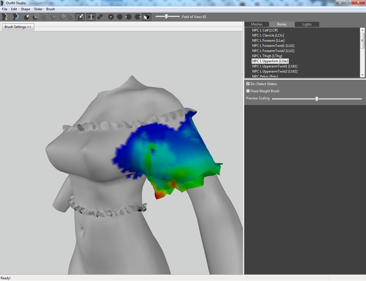This screenshot has width=366, height=281.
Task: Open the Slider menu
Action: [x=38, y=9]
